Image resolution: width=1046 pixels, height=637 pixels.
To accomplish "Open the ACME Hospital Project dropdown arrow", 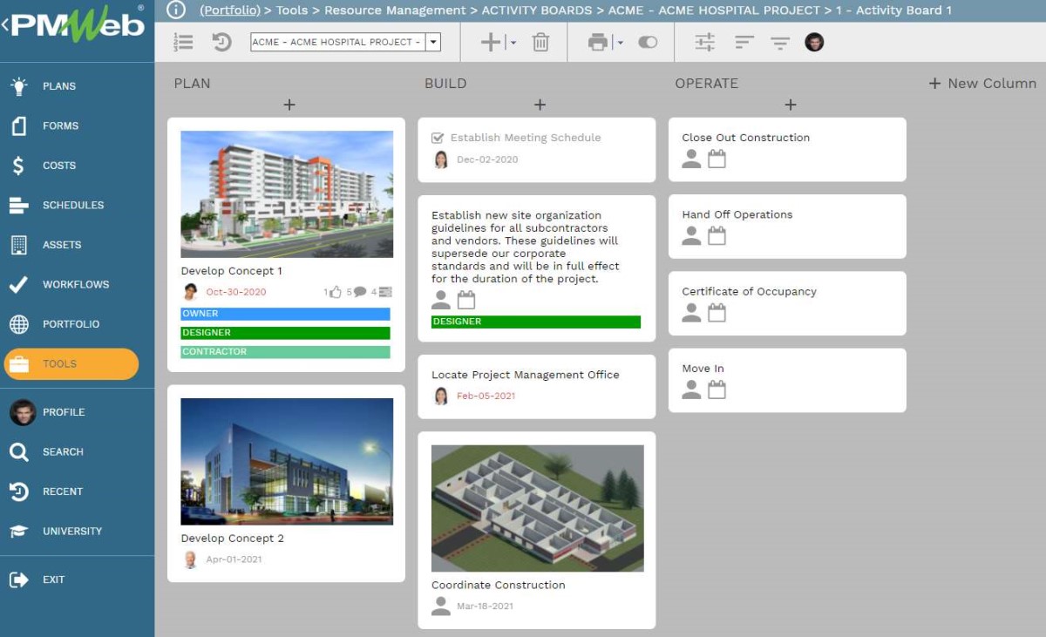I will click(433, 42).
